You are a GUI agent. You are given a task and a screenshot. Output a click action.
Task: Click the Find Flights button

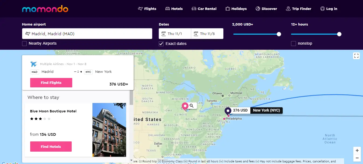click(x=51, y=83)
